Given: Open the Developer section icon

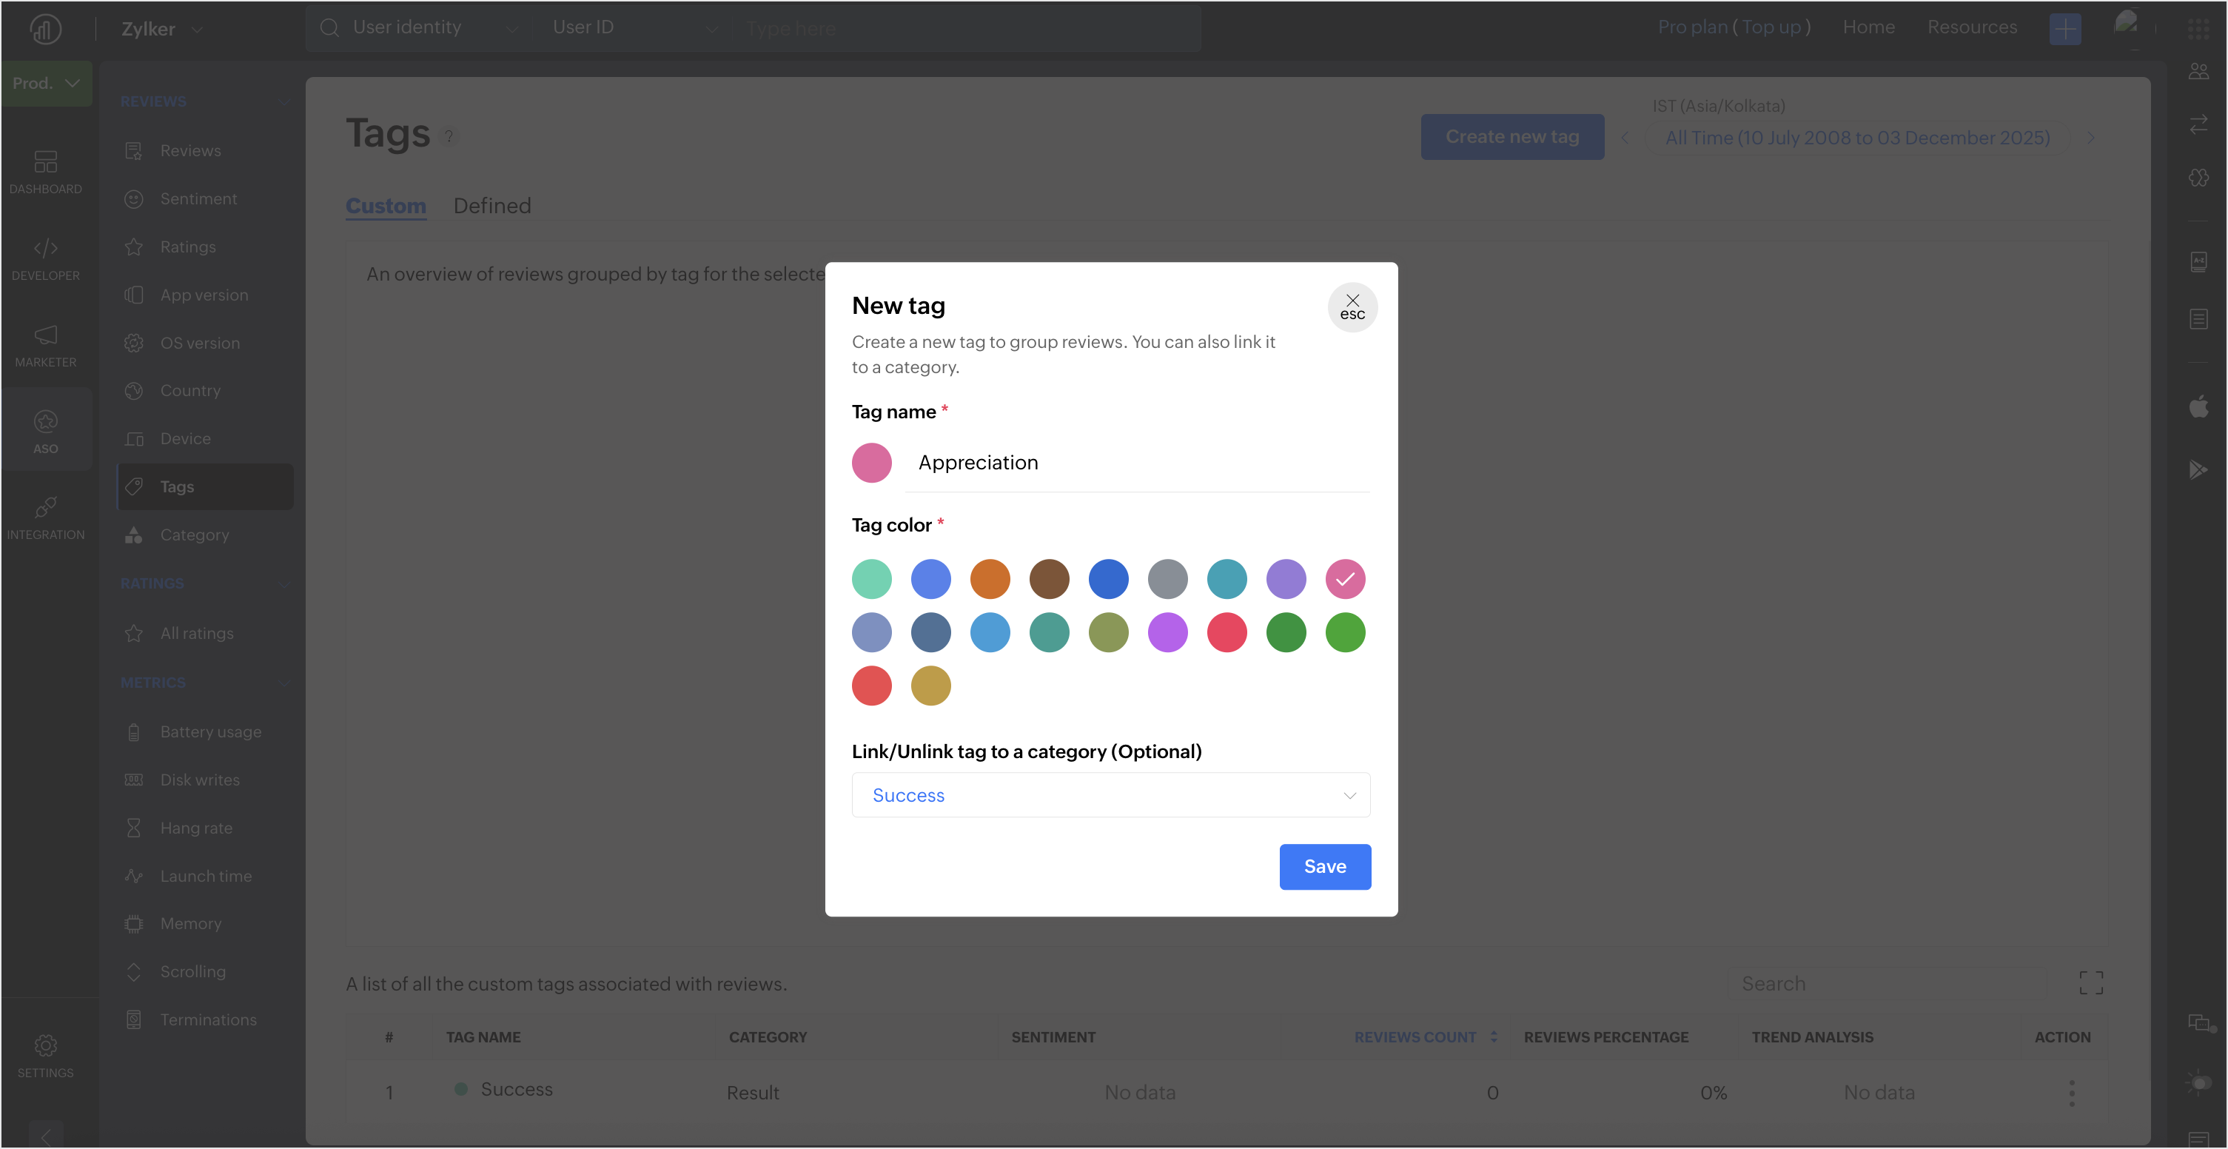Looking at the screenshot, I should pyautogui.click(x=45, y=257).
